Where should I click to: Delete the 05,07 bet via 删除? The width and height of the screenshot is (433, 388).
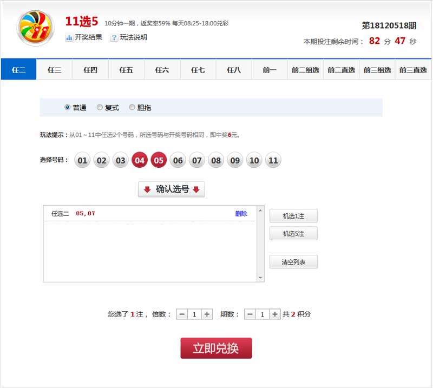[241, 213]
